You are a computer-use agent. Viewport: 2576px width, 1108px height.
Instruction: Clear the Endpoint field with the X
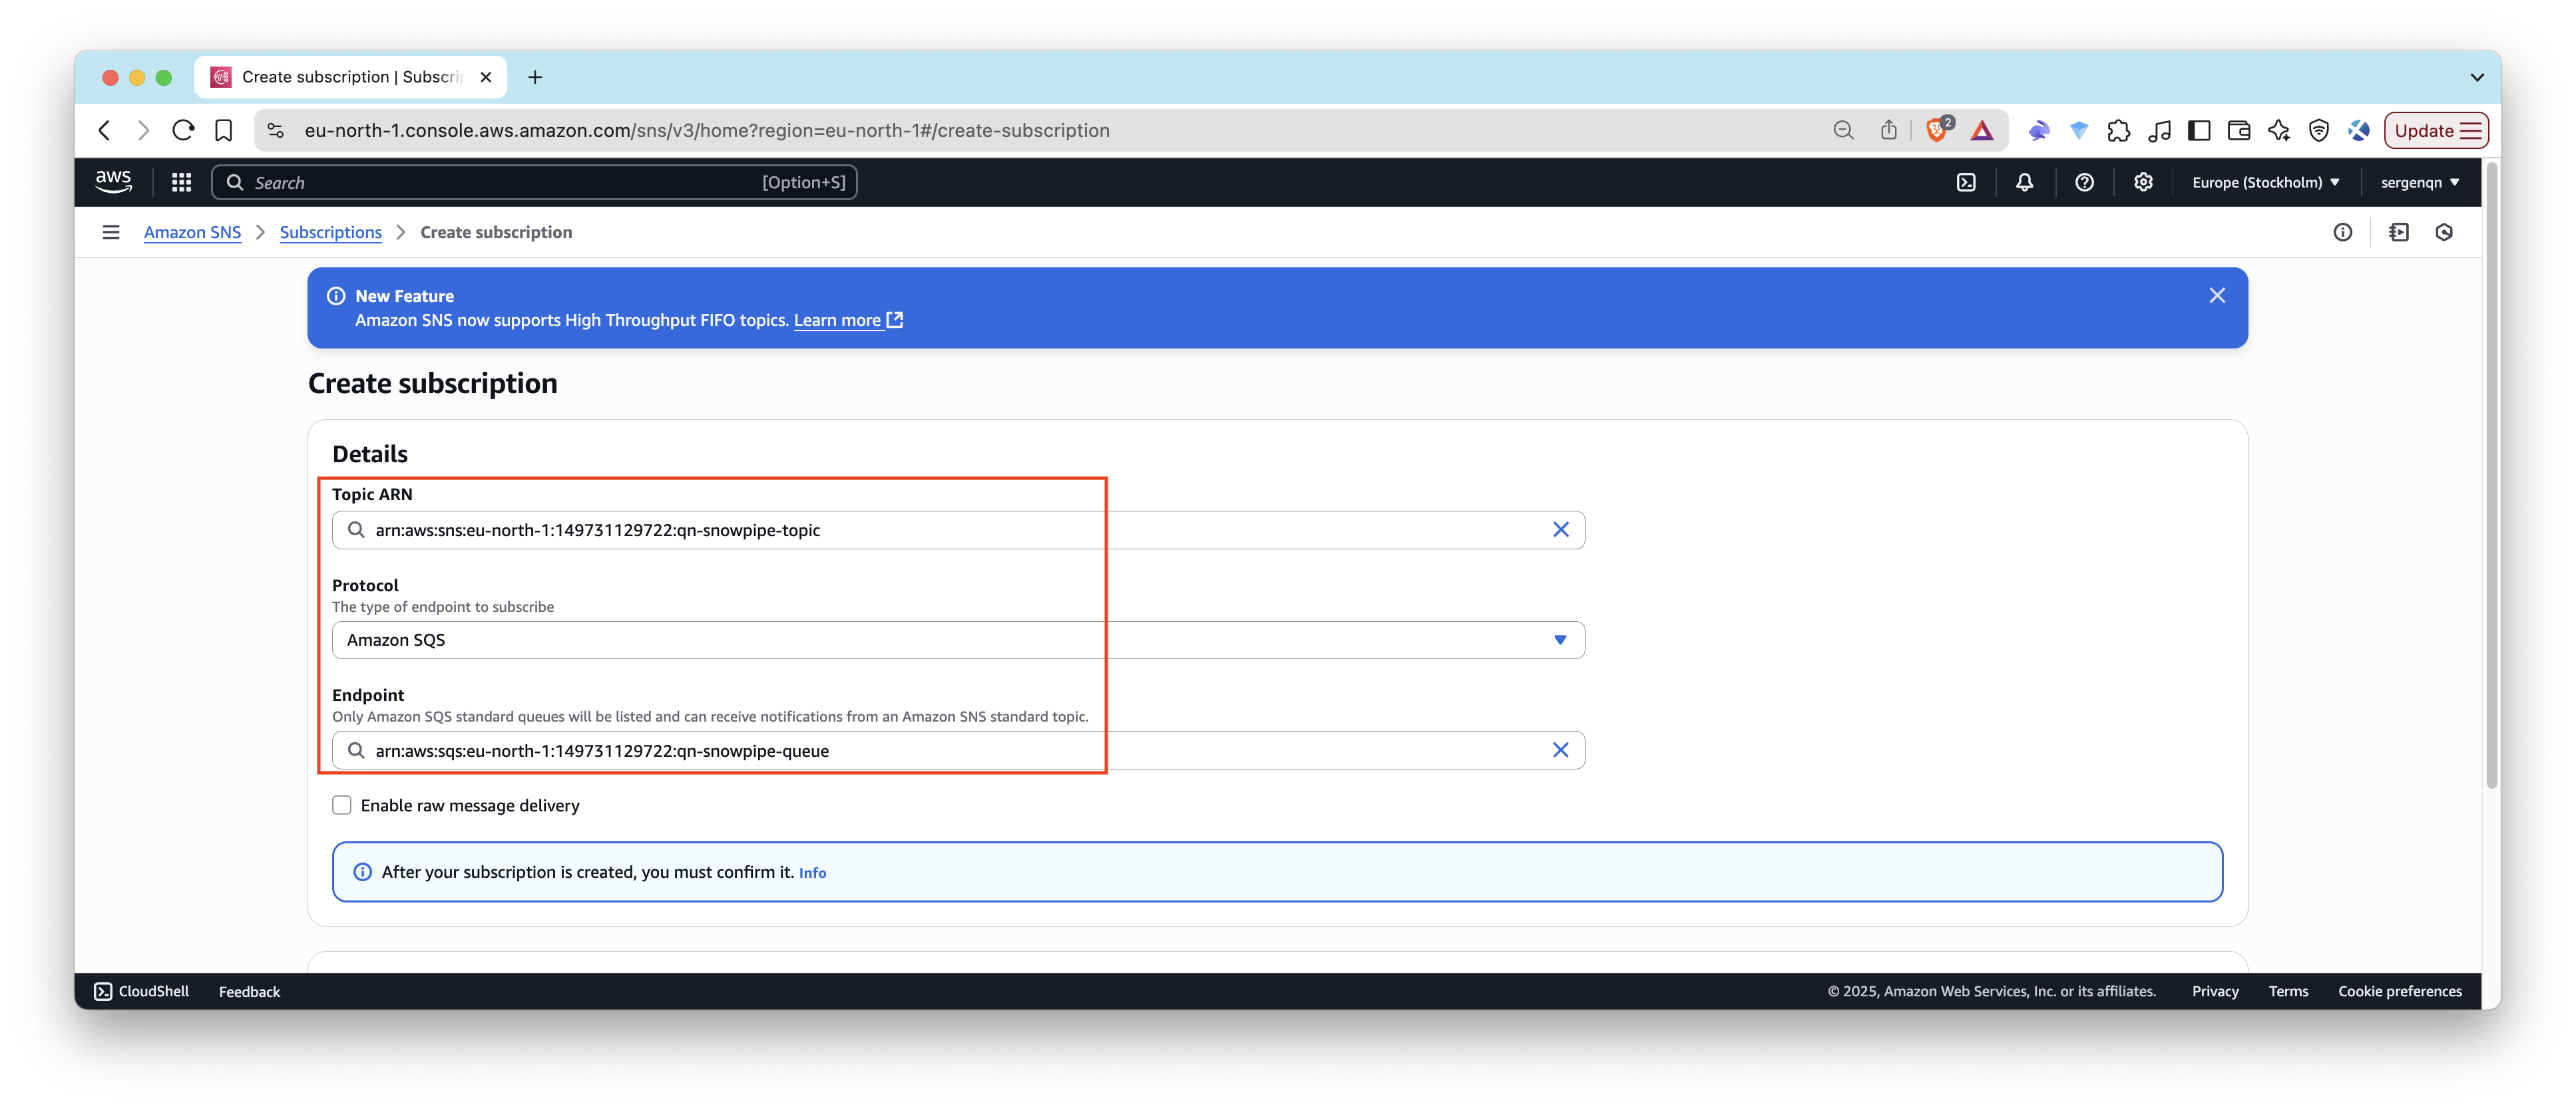(1561, 750)
